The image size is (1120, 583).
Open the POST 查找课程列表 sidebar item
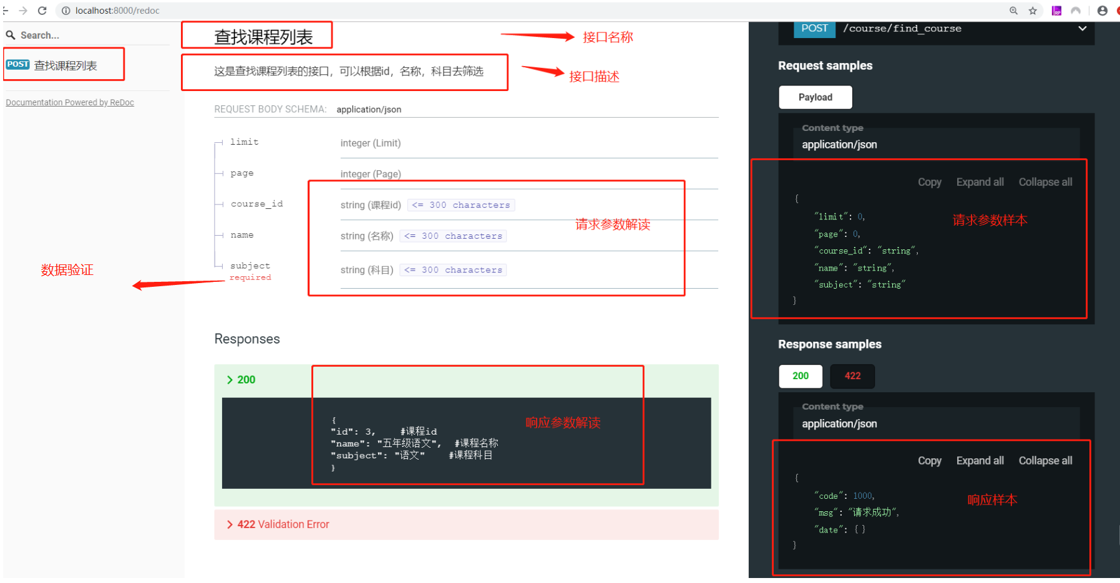[x=64, y=65]
